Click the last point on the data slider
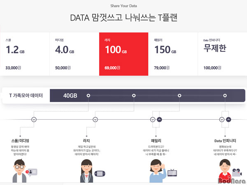 (x=225, y=95)
